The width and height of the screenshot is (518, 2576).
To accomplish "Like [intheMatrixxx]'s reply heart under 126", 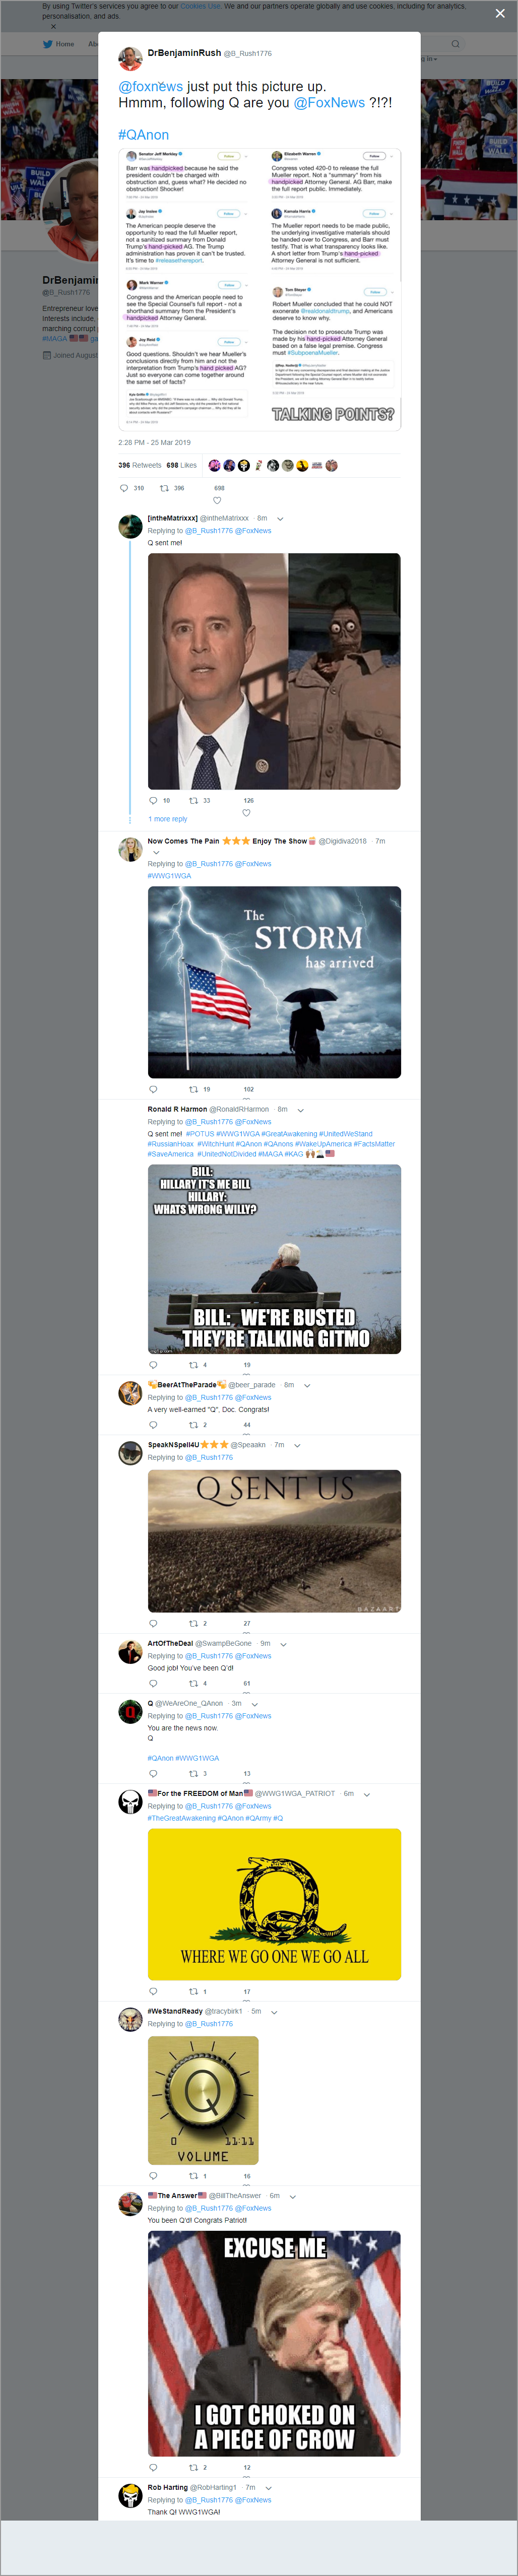I will 246,812.
